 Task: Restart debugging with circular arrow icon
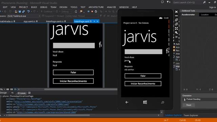click(x=96, y=12)
